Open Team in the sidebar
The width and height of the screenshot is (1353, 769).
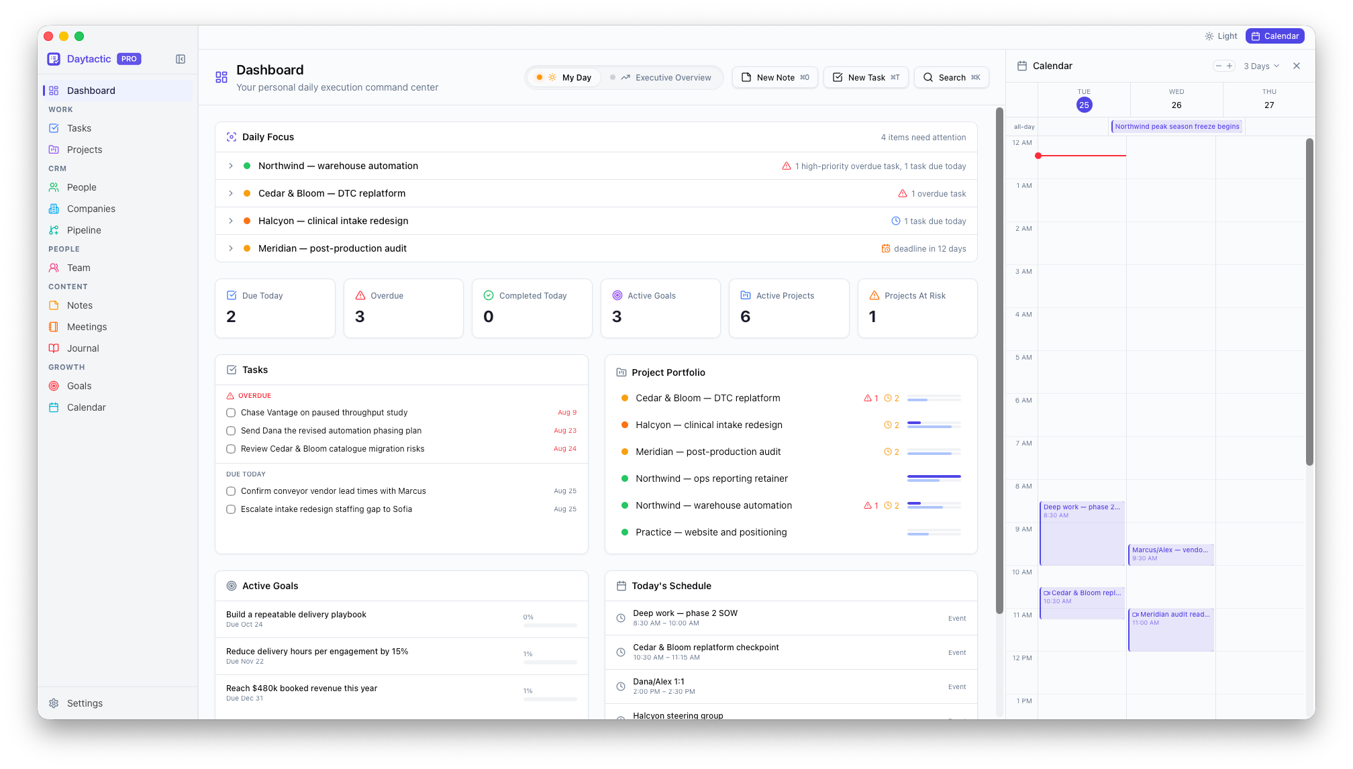coord(117,268)
